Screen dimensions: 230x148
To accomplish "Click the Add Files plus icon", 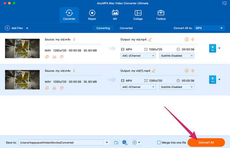I will point(7,28).
